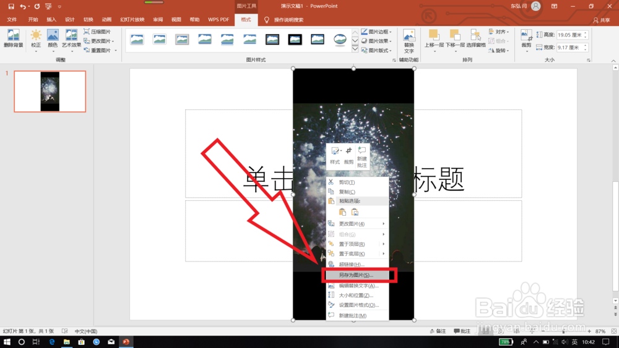Collapse the ribbon with the arrow
Image resolution: width=619 pixels, height=348 pixels.
click(x=613, y=61)
